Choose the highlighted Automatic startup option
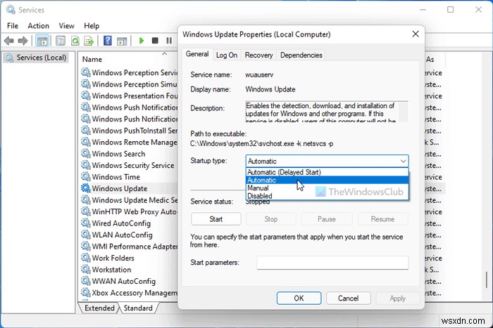493x328 pixels. tap(327, 180)
